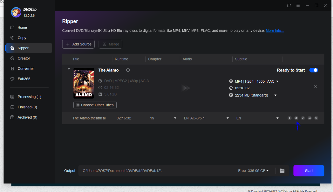The image size is (333, 192).
Task: Browse output folder with the folder icon
Action: click(x=282, y=171)
